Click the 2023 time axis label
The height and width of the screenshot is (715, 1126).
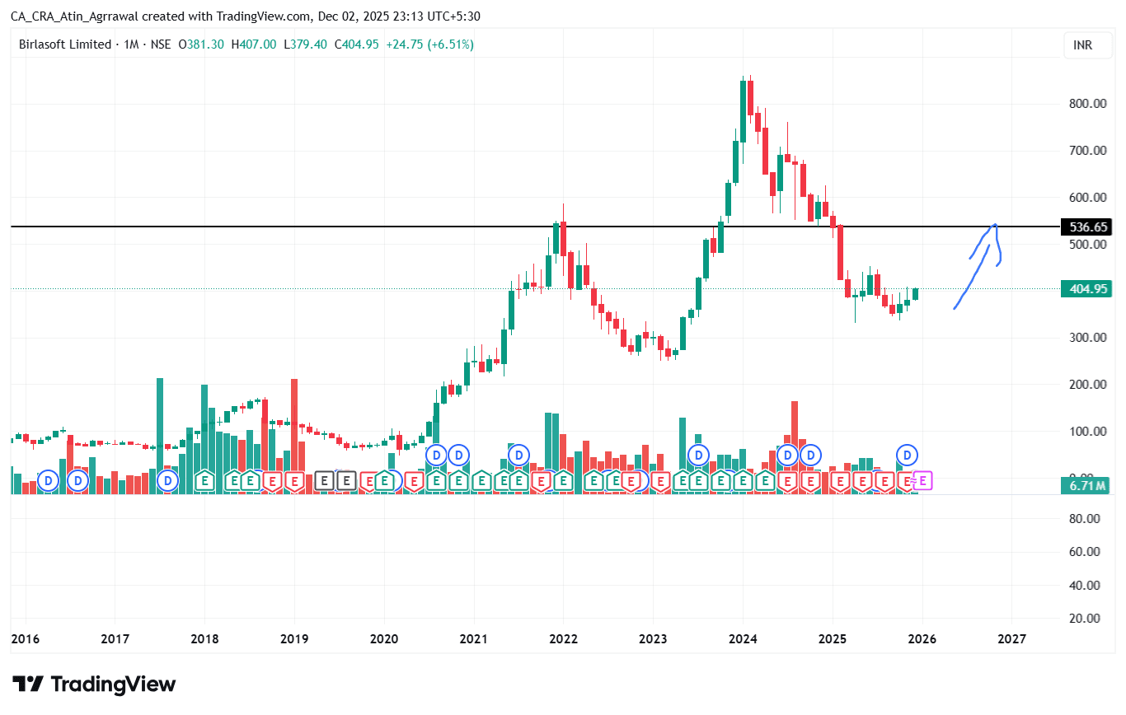pyautogui.click(x=653, y=639)
